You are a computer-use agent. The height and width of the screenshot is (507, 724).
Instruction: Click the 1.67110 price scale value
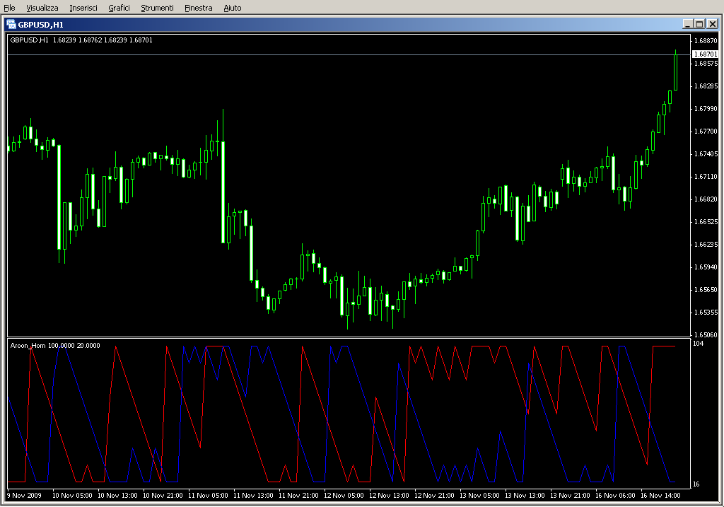(706, 176)
